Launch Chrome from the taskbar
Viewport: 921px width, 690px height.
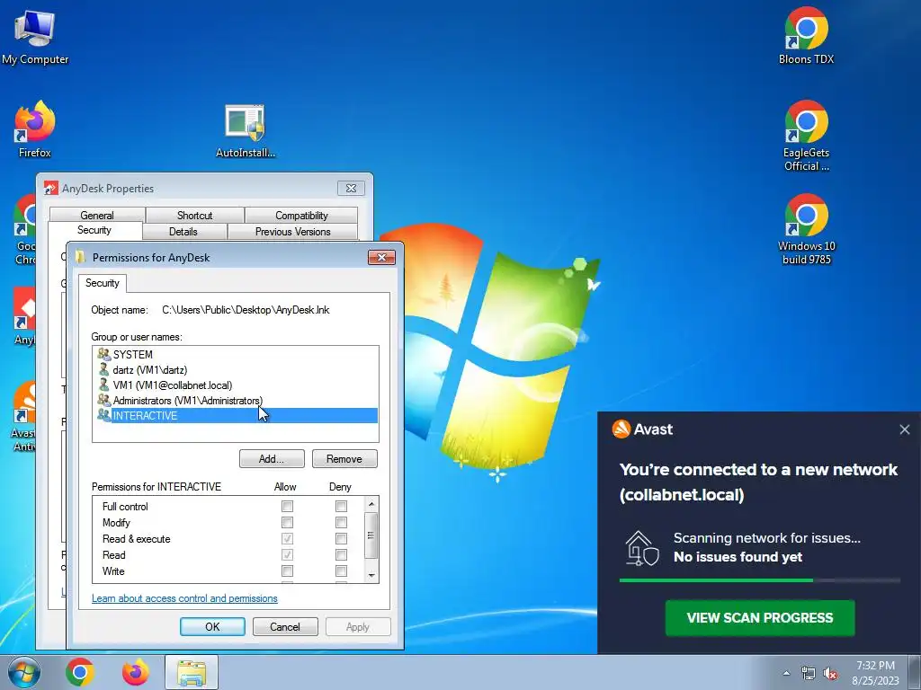tap(80, 672)
